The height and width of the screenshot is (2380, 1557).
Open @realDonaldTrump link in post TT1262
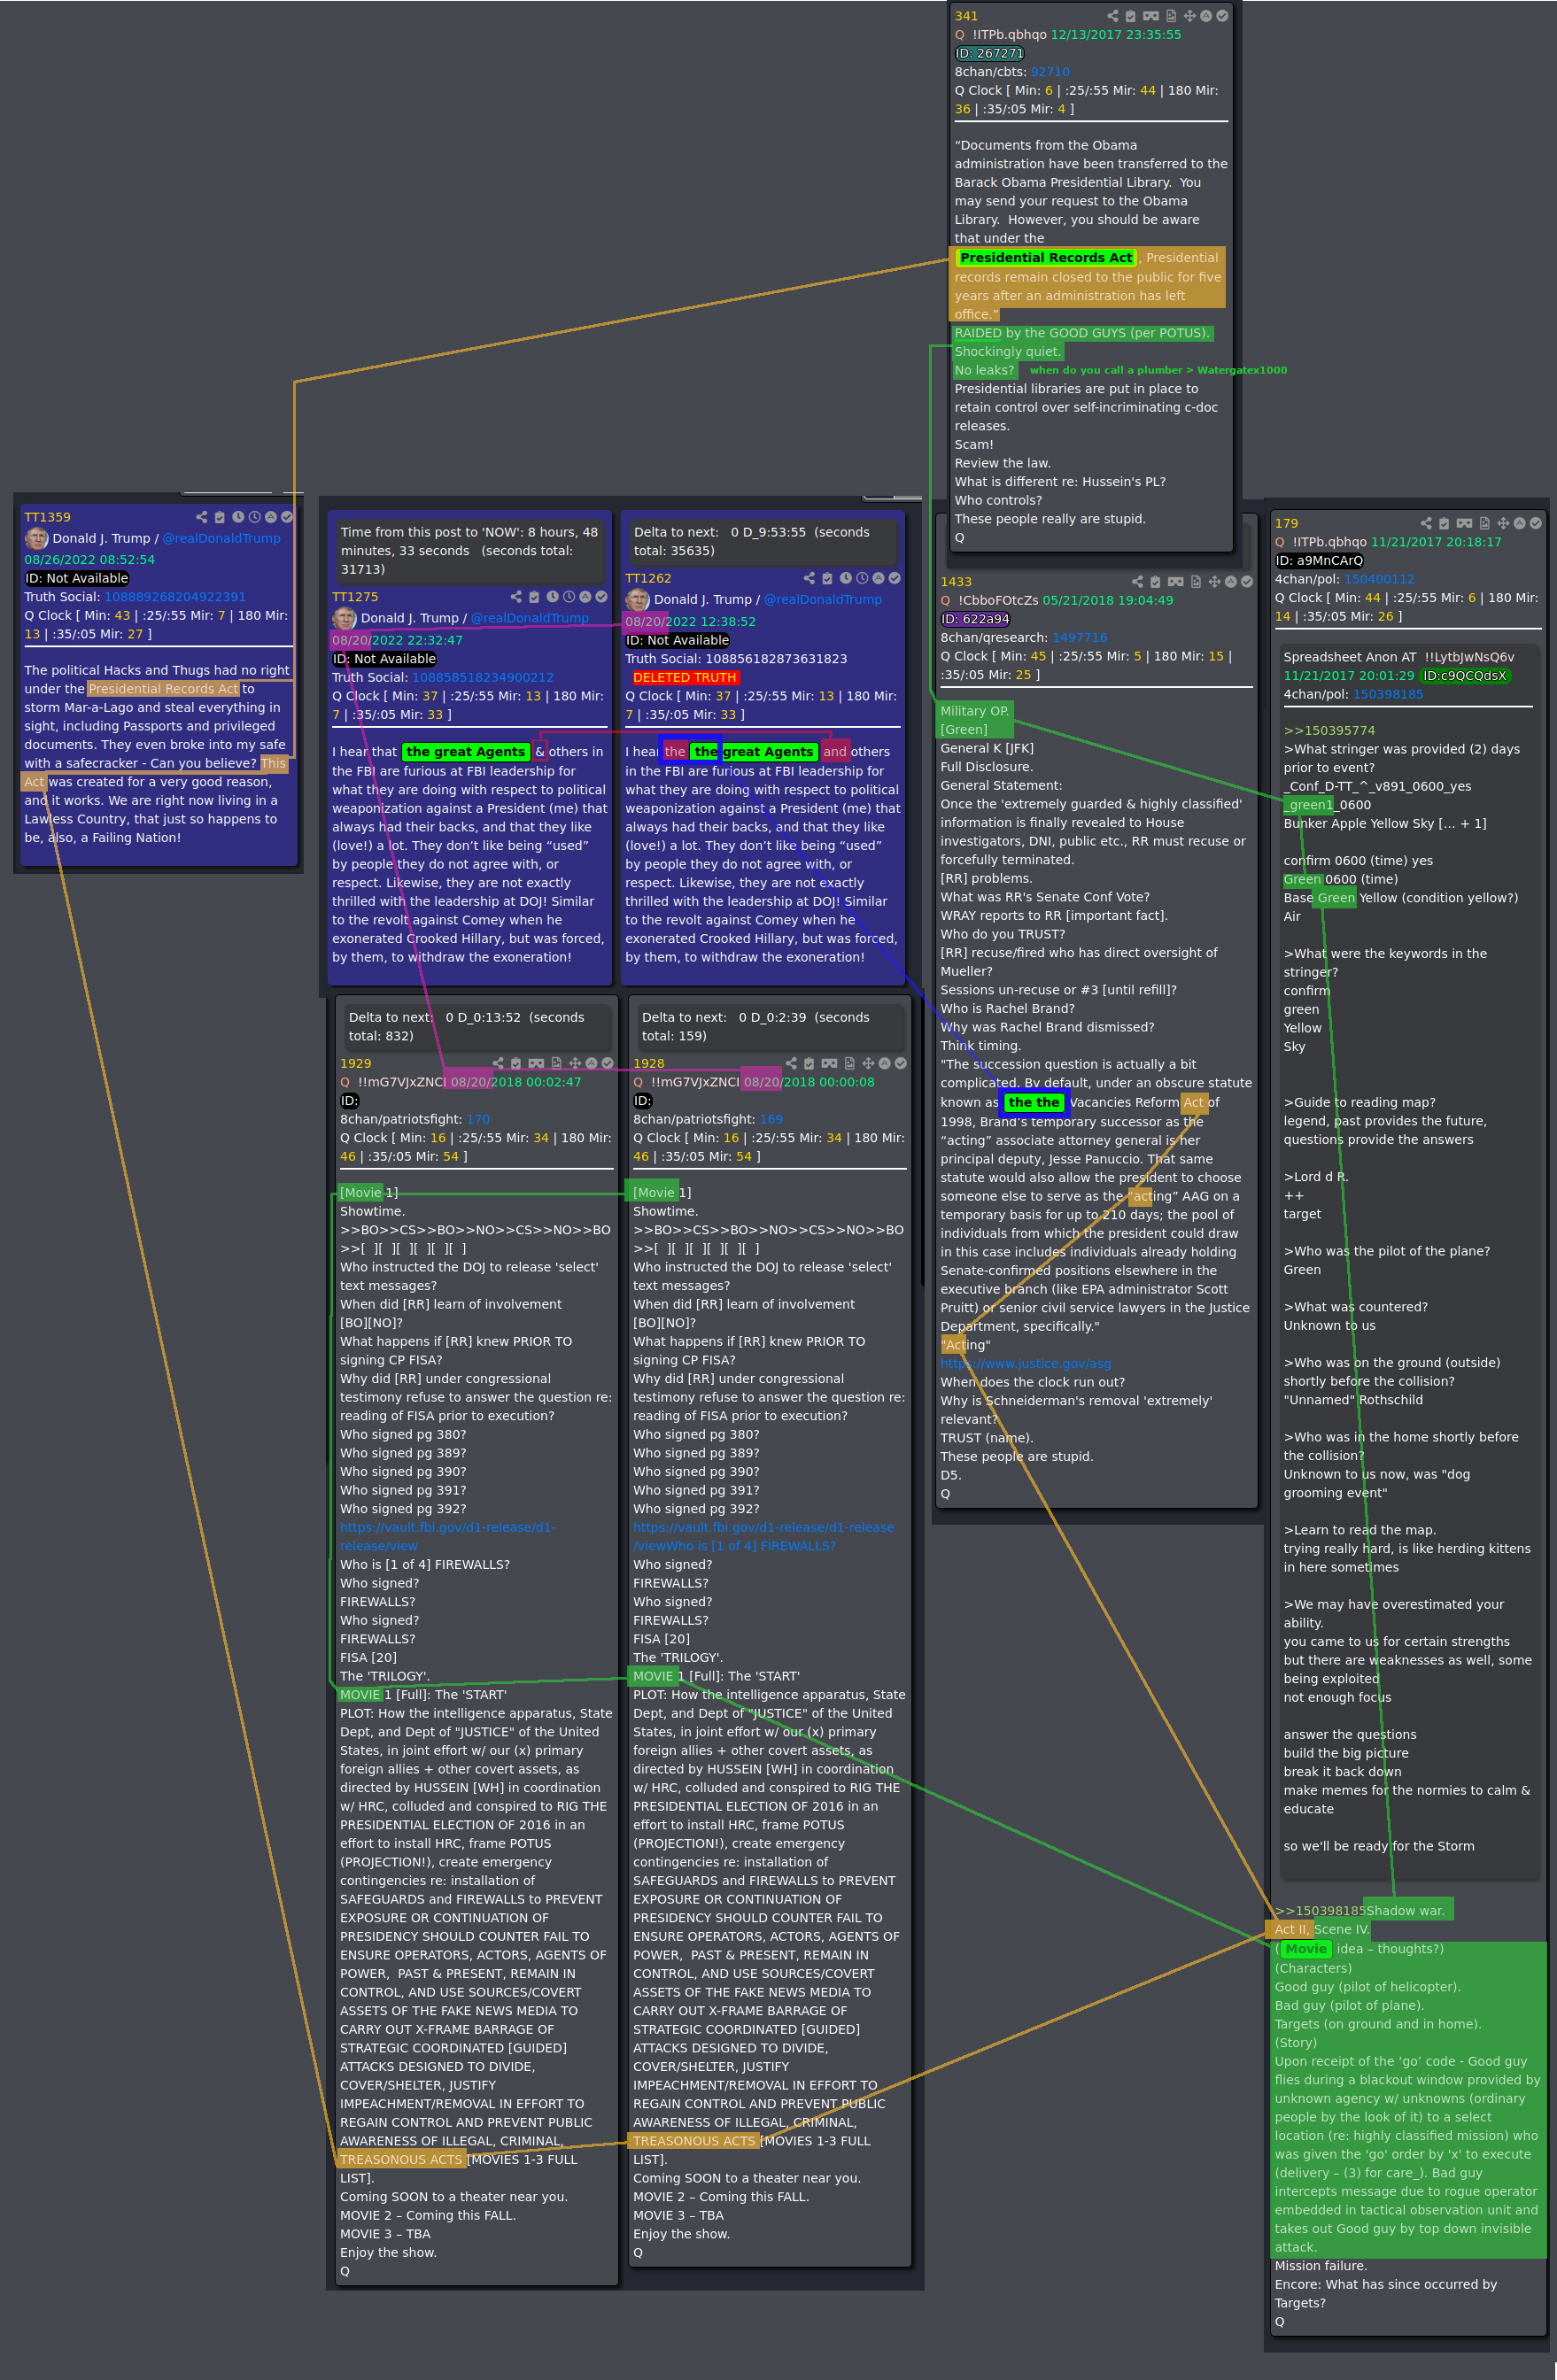tap(823, 599)
